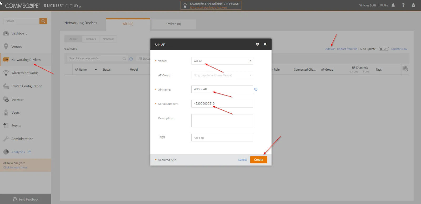Click the access point search magnifier
This screenshot has width=421, height=204.
(x=124, y=59)
